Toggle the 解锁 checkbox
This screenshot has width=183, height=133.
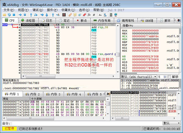click(169, 77)
